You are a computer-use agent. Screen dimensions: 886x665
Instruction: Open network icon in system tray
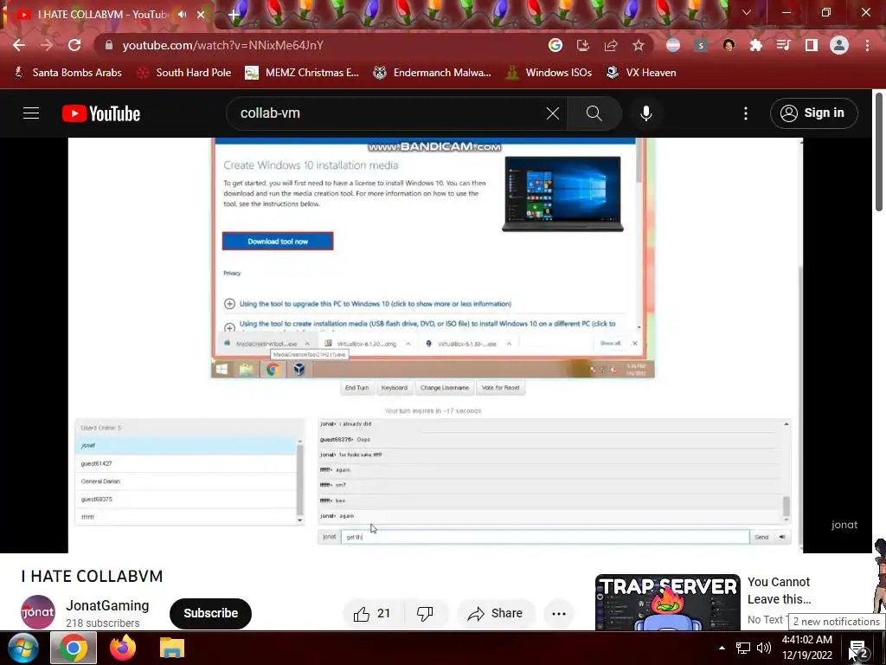tap(743, 648)
